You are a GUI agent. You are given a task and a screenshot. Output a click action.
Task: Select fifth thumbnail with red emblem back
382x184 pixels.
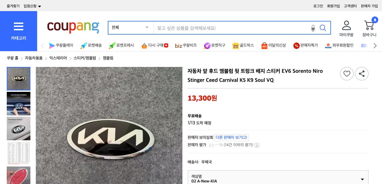tap(19, 175)
